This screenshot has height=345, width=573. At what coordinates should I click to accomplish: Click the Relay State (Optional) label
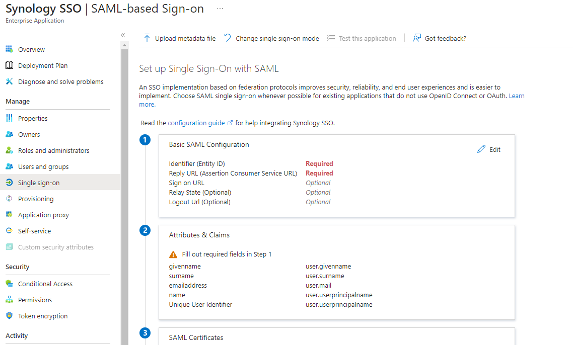point(200,193)
